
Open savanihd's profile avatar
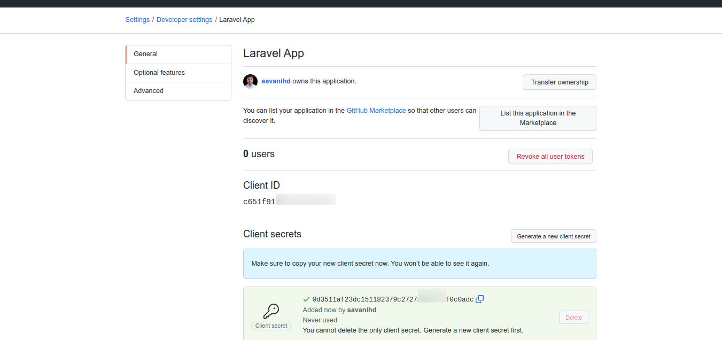[x=250, y=81]
